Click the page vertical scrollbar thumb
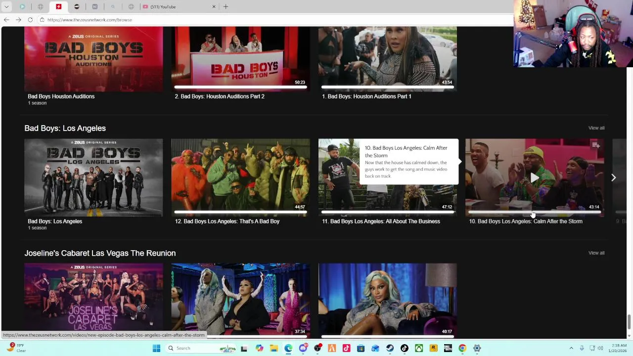 629,321
